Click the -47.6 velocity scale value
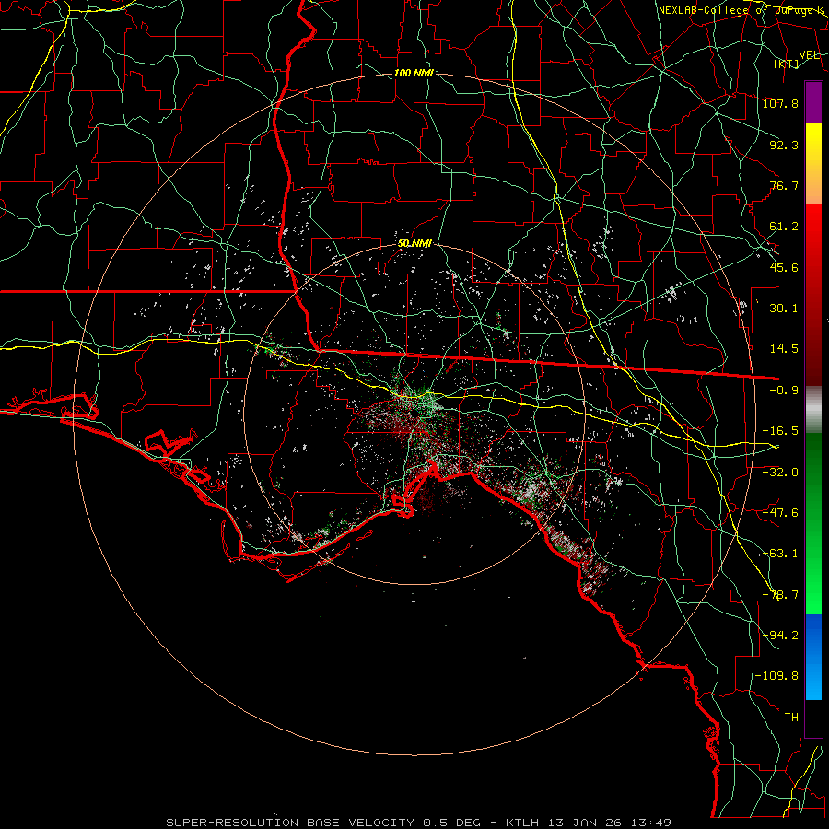Viewport: 829px width, 829px height. click(x=780, y=512)
